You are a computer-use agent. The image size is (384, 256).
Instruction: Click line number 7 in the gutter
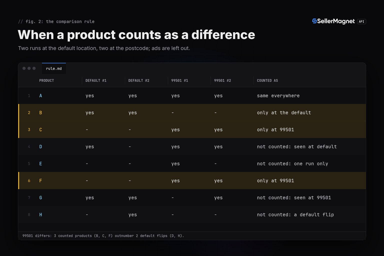[29, 198]
